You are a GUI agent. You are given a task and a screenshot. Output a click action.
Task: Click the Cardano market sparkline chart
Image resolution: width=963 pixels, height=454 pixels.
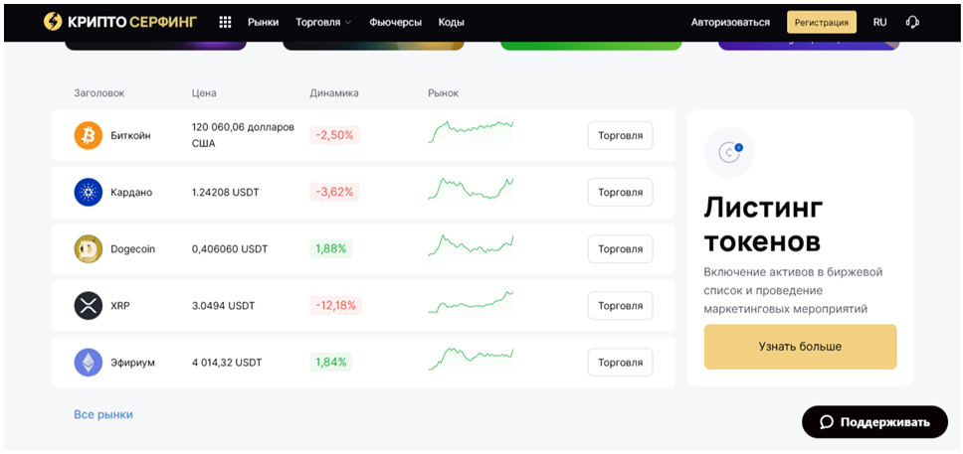471,189
